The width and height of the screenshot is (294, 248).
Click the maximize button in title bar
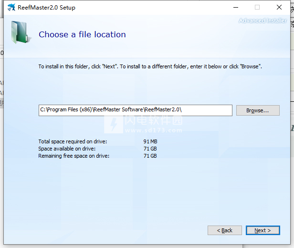click(x=257, y=7)
